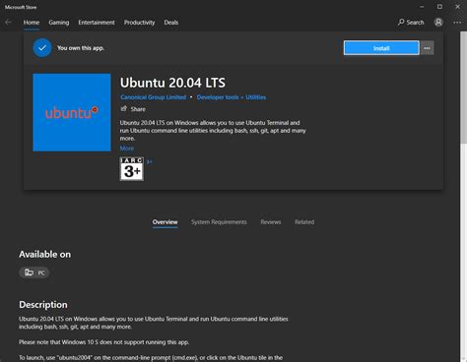Image resolution: width=467 pixels, height=362 pixels.
Task: Open the user account profile icon
Action: click(438, 23)
